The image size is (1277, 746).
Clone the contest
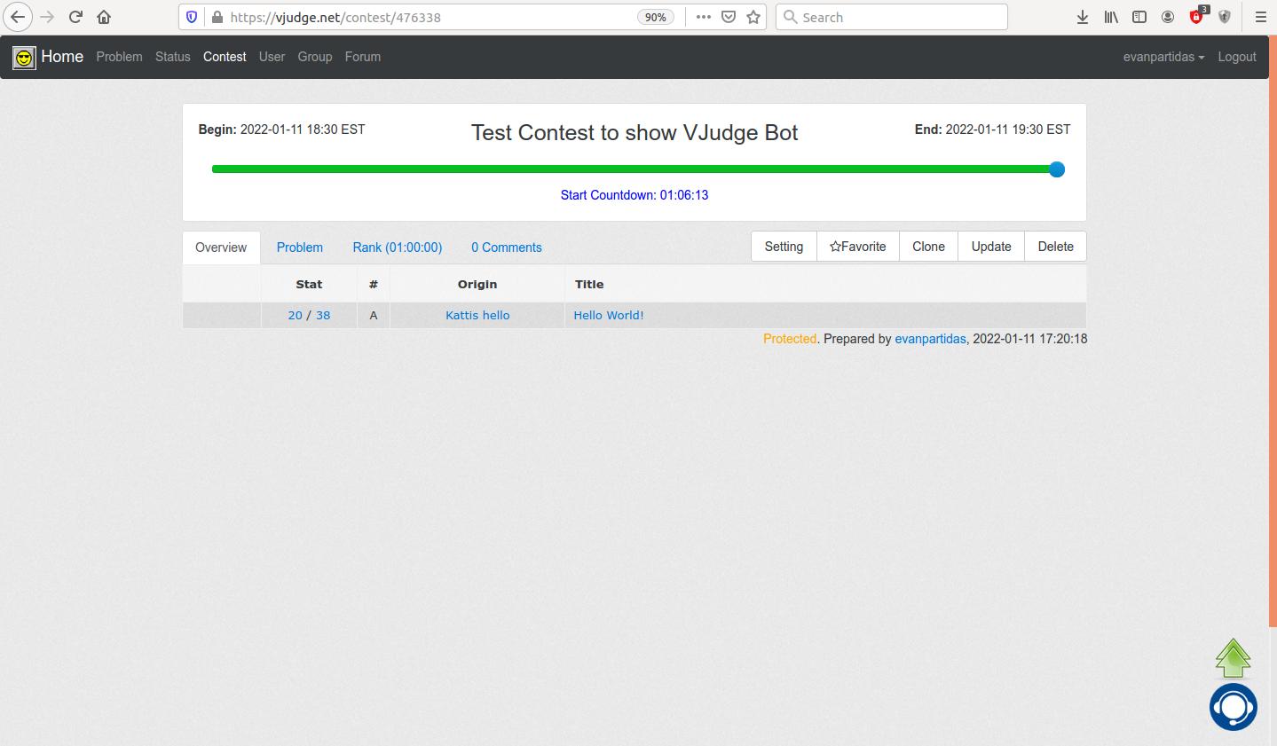click(x=927, y=246)
